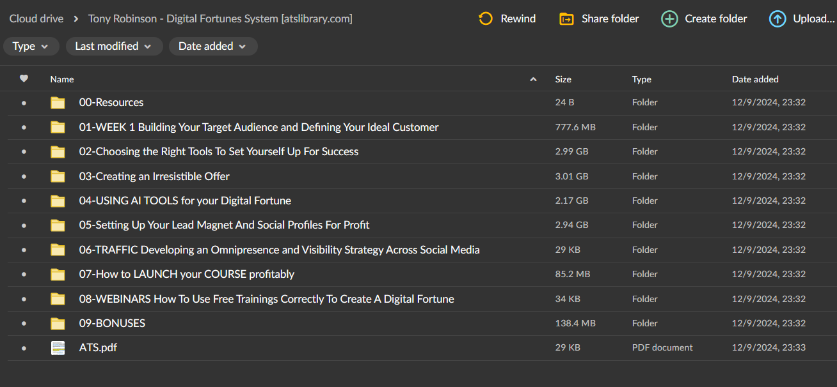Click the PDF document icon beside ATS.pdf
Viewport: 837px width, 387px height.
click(58, 347)
